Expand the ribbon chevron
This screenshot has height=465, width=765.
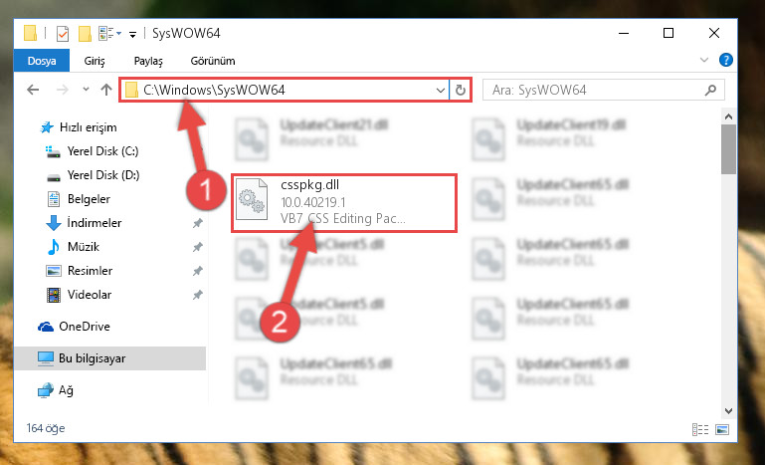(704, 60)
